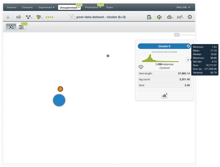
Task: Go to the Sources tab
Action: [x=11, y=7]
